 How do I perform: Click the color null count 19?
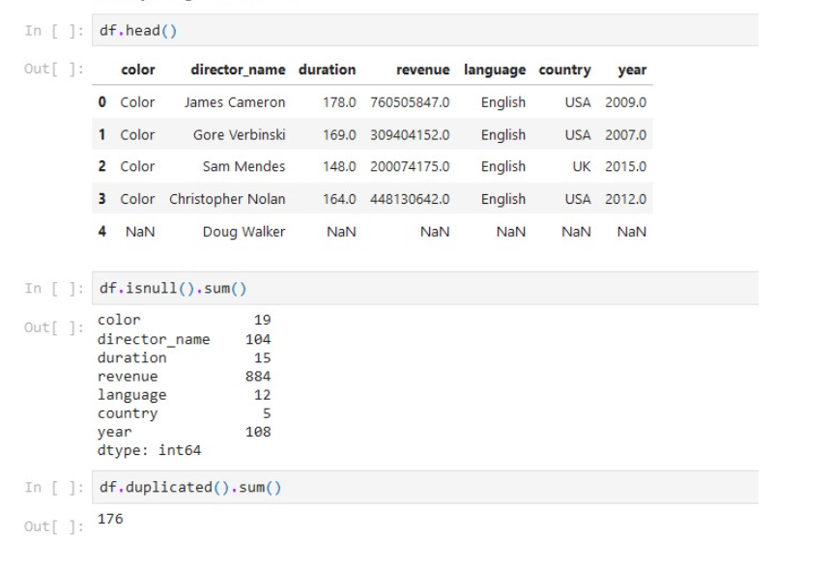262,320
